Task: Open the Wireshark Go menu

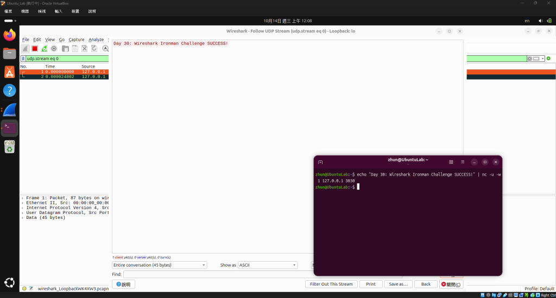Action: [x=62, y=40]
